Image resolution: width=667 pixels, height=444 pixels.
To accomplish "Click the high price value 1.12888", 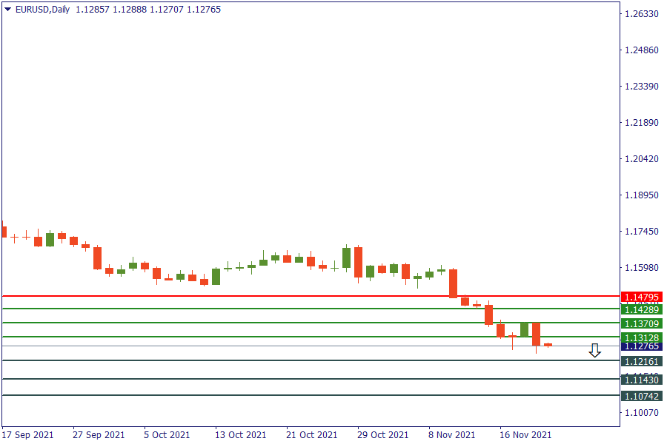I will pyautogui.click(x=129, y=10).
